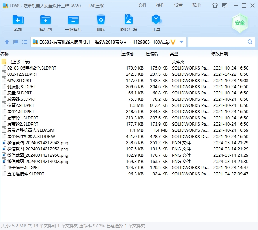Click the 2021-10-24 16:59 date cell

point(231,130)
